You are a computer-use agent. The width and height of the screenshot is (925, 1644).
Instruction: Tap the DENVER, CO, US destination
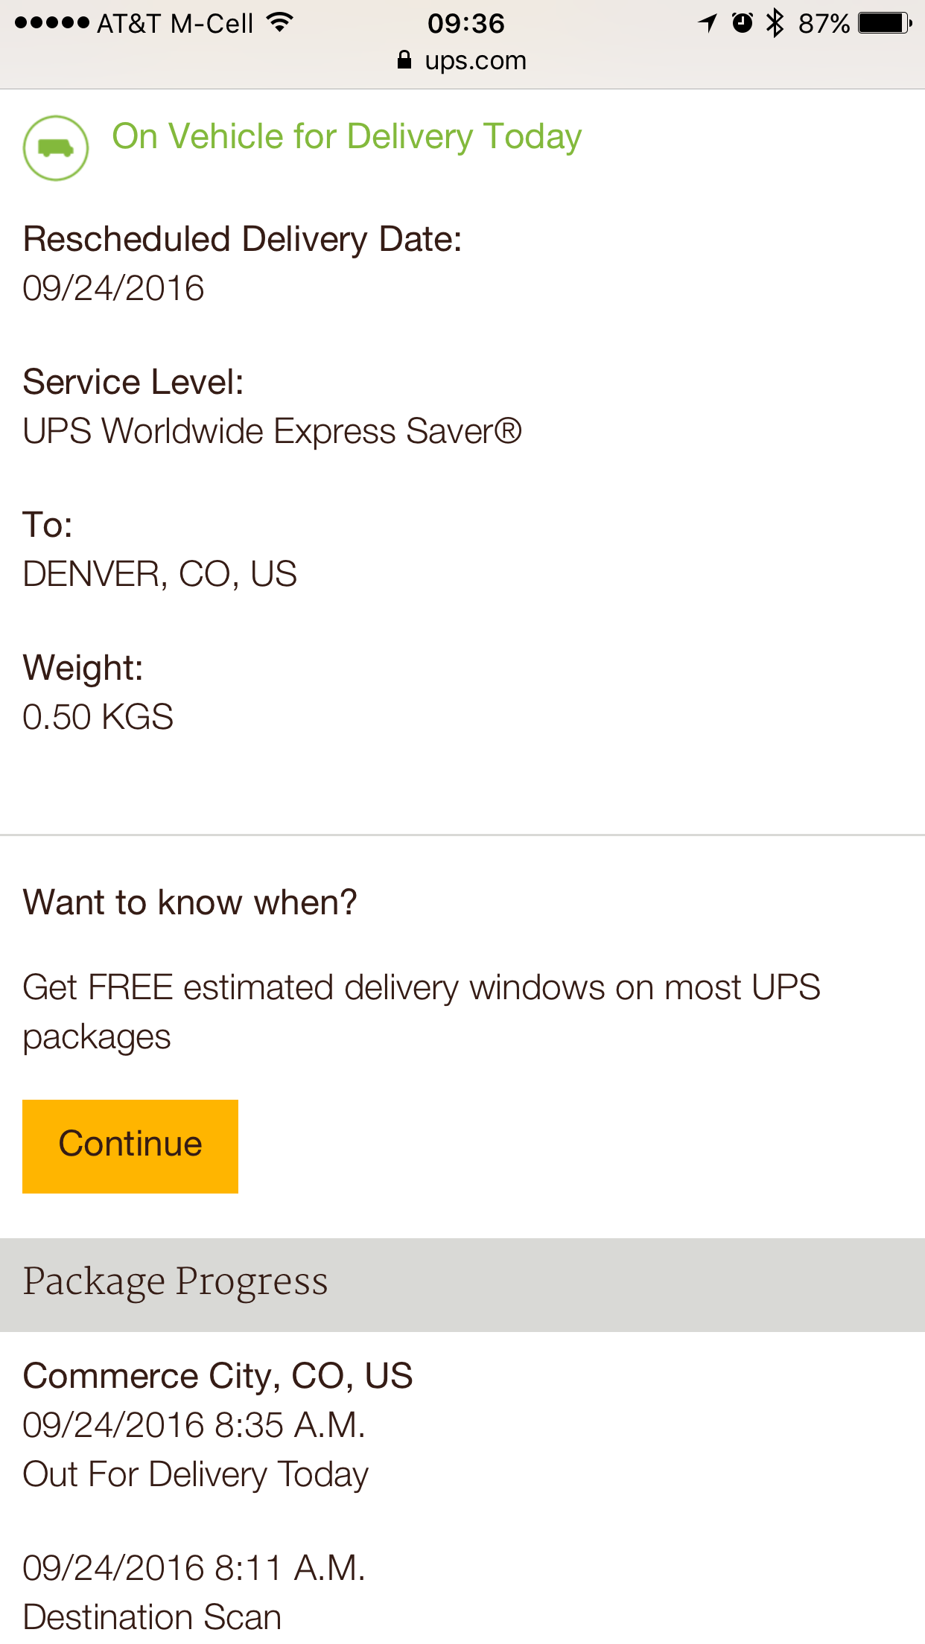pyautogui.click(x=160, y=575)
